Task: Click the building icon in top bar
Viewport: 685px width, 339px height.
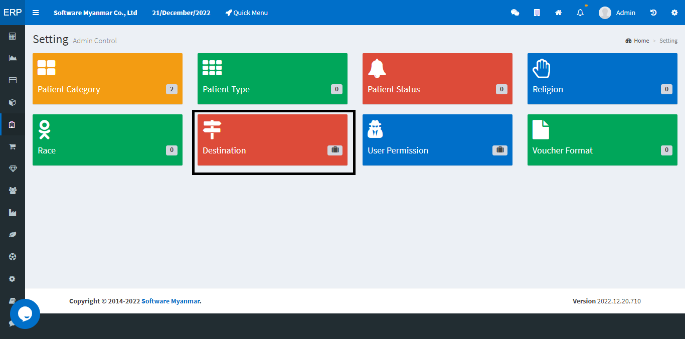Action: pos(537,13)
